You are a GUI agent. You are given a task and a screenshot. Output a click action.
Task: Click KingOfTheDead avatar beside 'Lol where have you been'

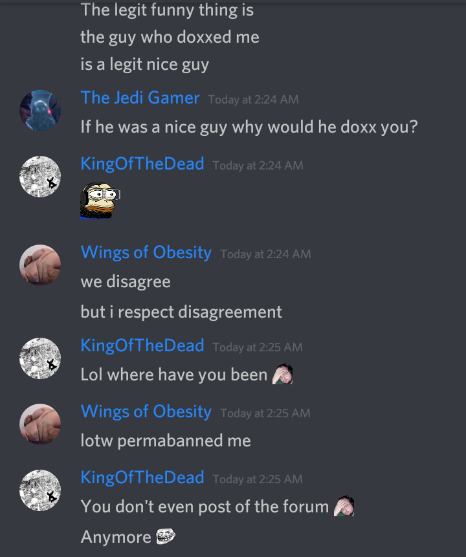(40, 358)
